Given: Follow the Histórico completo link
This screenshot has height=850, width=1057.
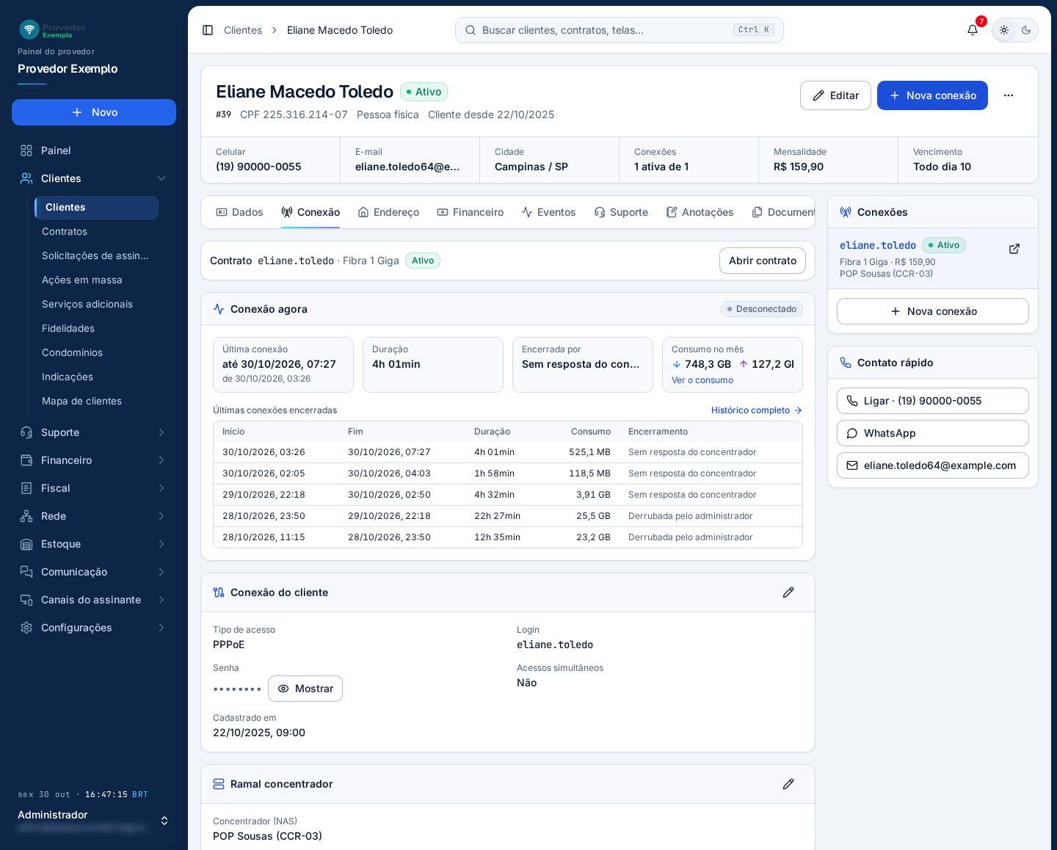Looking at the screenshot, I should pyautogui.click(x=757, y=410).
